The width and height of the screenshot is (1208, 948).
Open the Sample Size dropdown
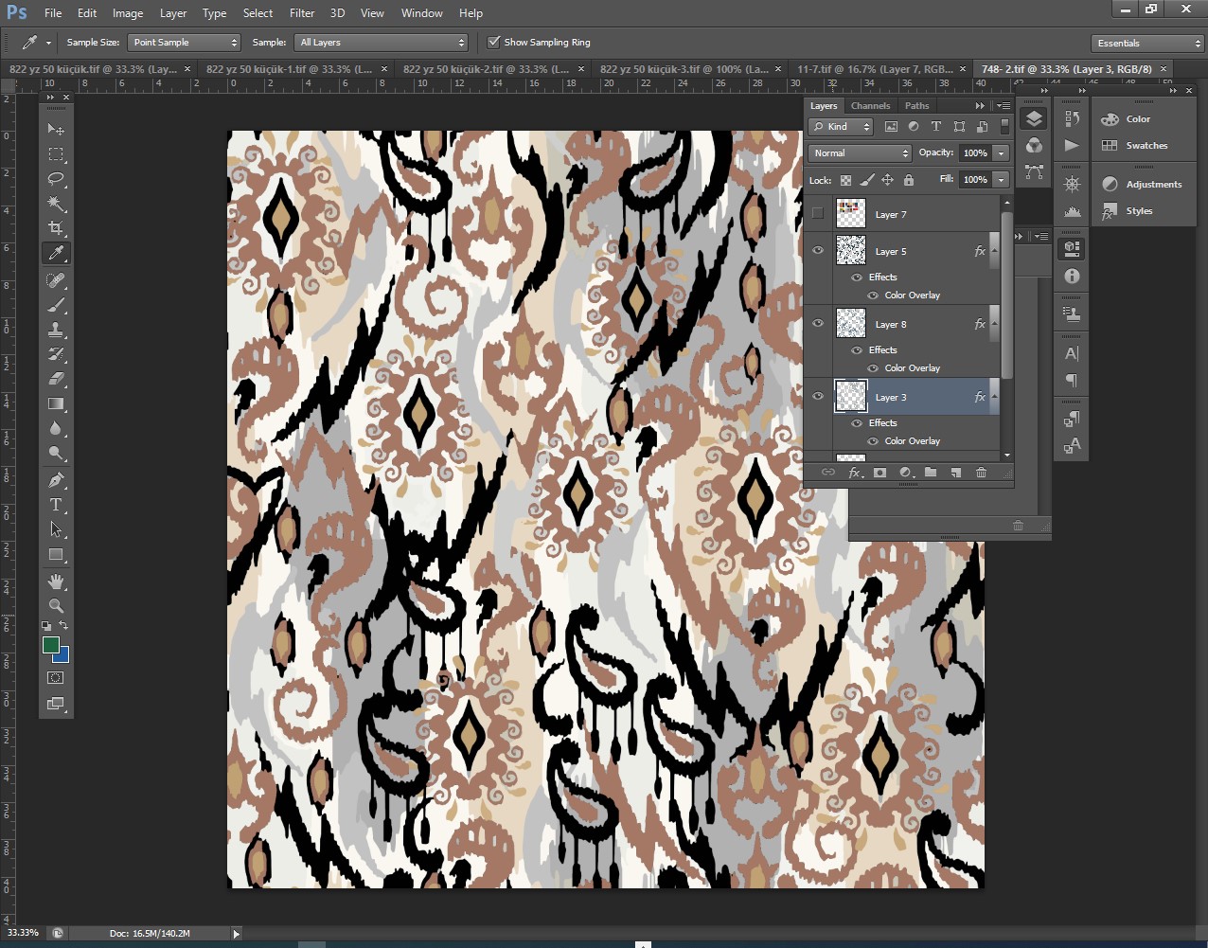click(185, 43)
